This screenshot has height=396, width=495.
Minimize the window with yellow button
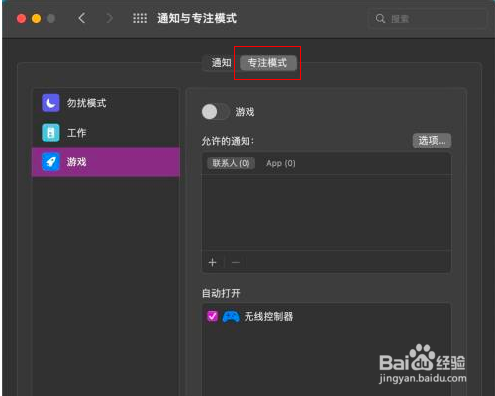click(37, 18)
